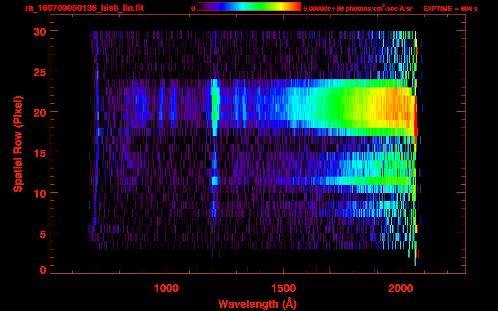Click the color bar minimum label 0
The height and width of the screenshot is (311, 498).
coord(193,9)
